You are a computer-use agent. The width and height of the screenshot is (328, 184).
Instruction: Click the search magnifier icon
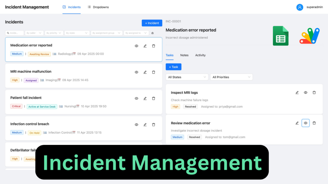tap(8, 33)
